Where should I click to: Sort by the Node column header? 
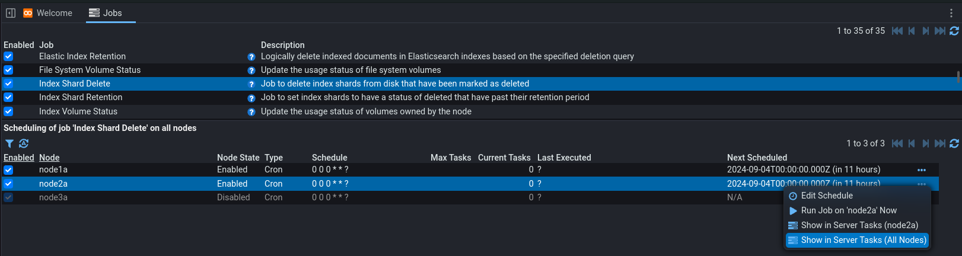click(x=49, y=158)
